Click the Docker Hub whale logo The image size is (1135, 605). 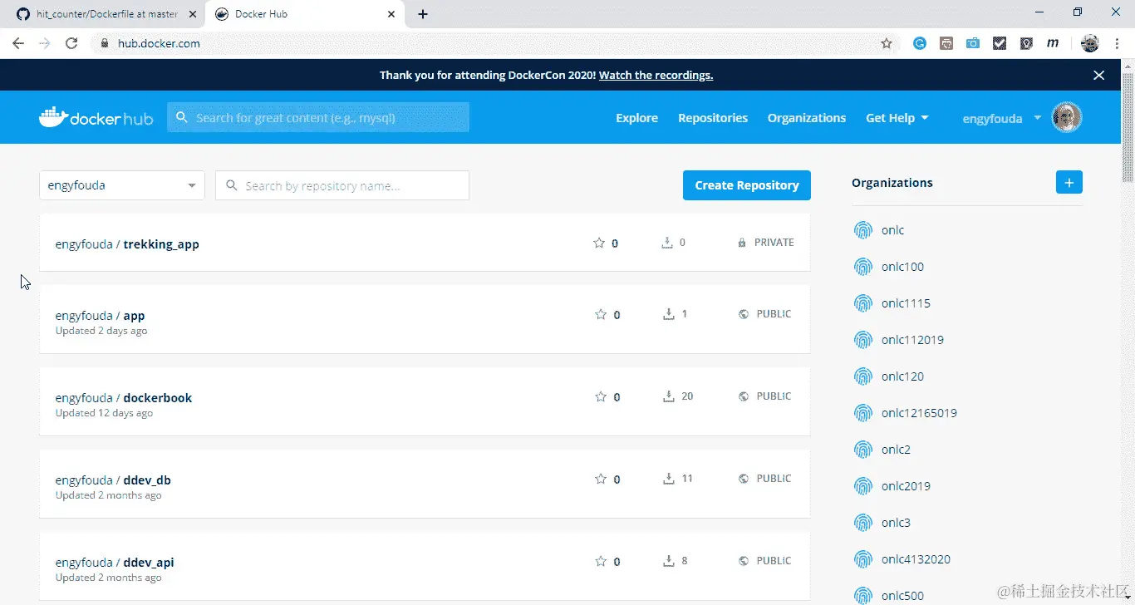(x=52, y=116)
